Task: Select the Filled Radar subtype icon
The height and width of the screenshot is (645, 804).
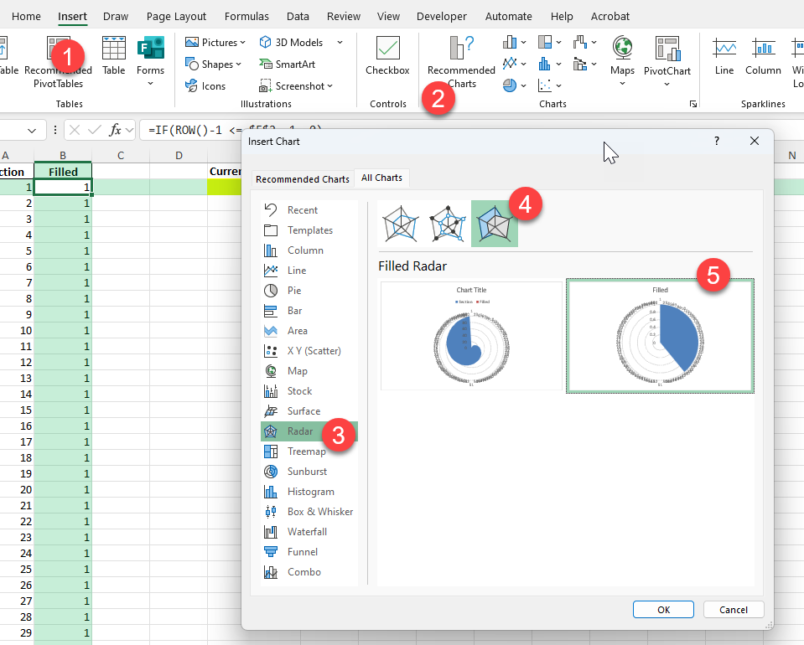Action: point(495,224)
